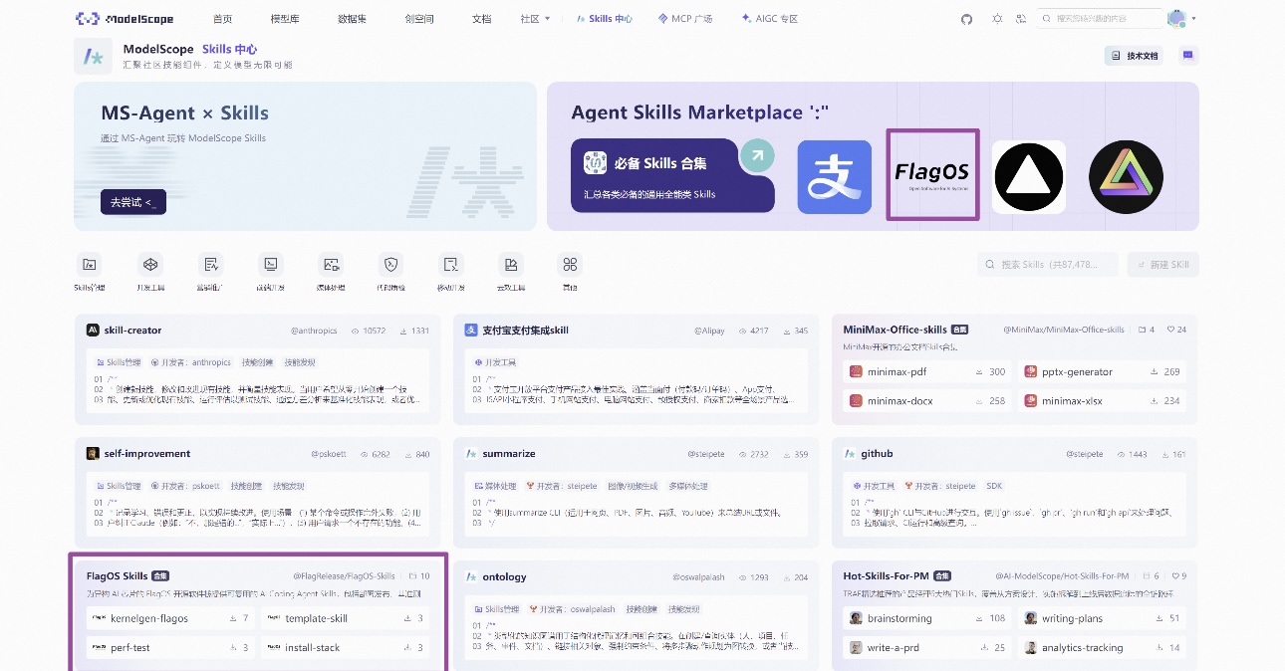
Task: Open the perf-test skill item
Action: pos(170,647)
